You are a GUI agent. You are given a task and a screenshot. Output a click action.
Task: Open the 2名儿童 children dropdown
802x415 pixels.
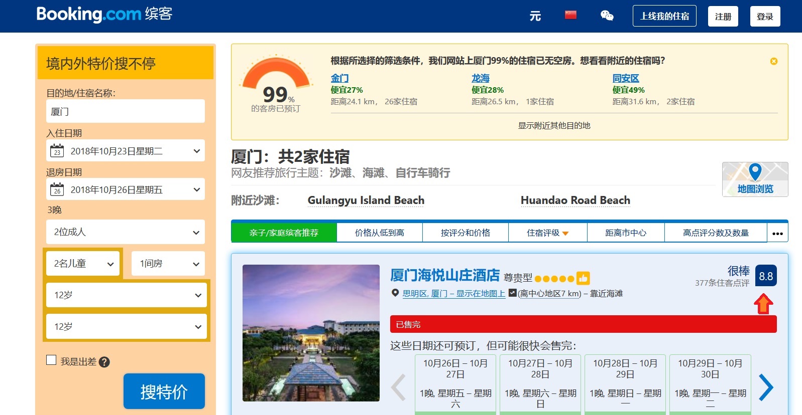coord(82,263)
